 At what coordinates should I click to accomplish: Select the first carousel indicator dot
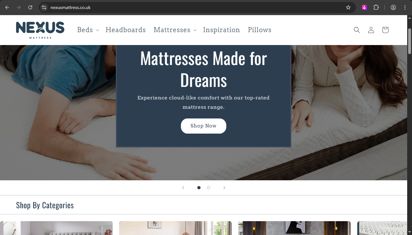[x=199, y=188]
